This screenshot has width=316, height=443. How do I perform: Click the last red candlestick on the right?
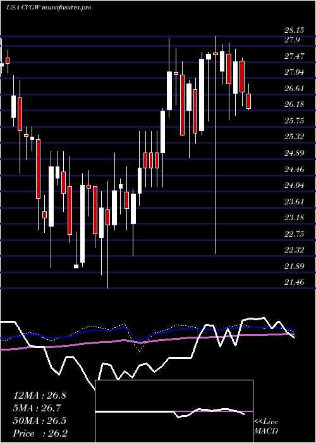[249, 101]
